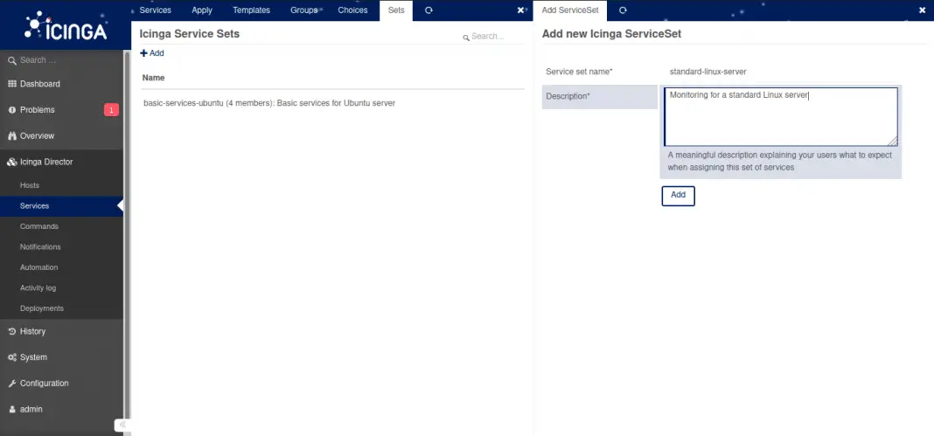Image resolution: width=934 pixels, height=436 pixels.
Task: Click the red Problems count badge
Action: pyautogui.click(x=111, y=110)
